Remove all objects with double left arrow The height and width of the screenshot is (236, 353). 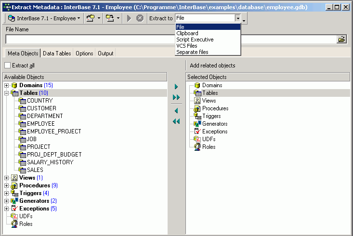(176, 121)
